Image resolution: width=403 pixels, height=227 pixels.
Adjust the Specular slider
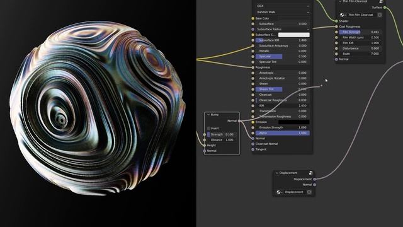click(283, 56)
